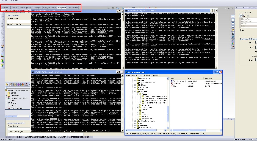257x141 pixels.
Task: Click the Значение column header in registry
Action: (x=213, y=79)
